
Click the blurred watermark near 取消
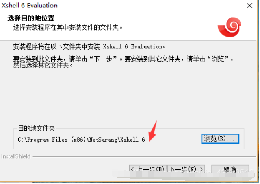point(183,174)
